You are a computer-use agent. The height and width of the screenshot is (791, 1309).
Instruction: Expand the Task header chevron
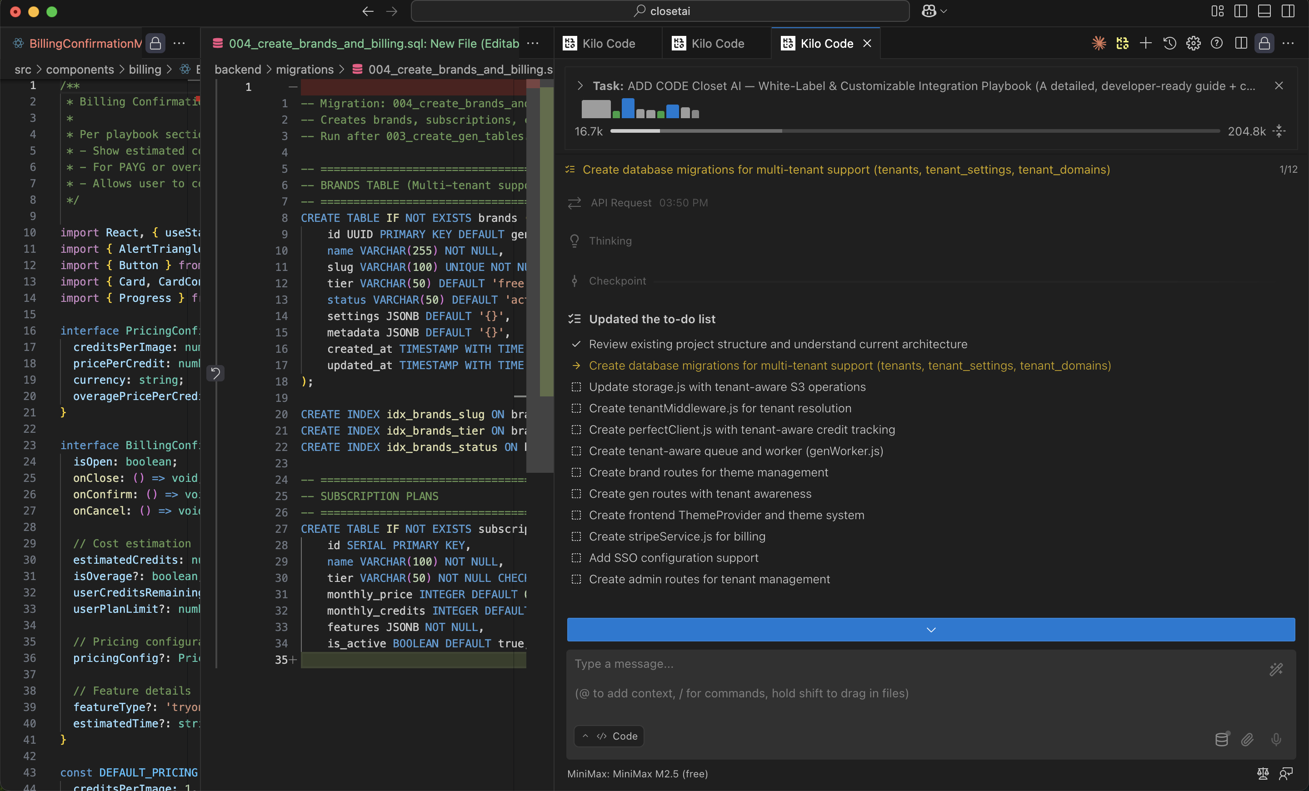(x=580, y=85)
